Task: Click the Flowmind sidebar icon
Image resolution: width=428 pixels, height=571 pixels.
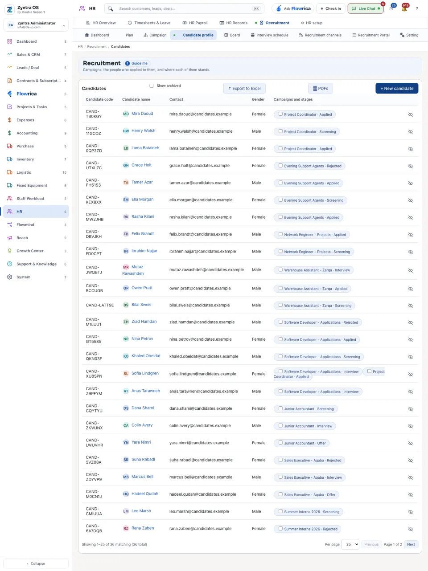Action: (9, 224)
